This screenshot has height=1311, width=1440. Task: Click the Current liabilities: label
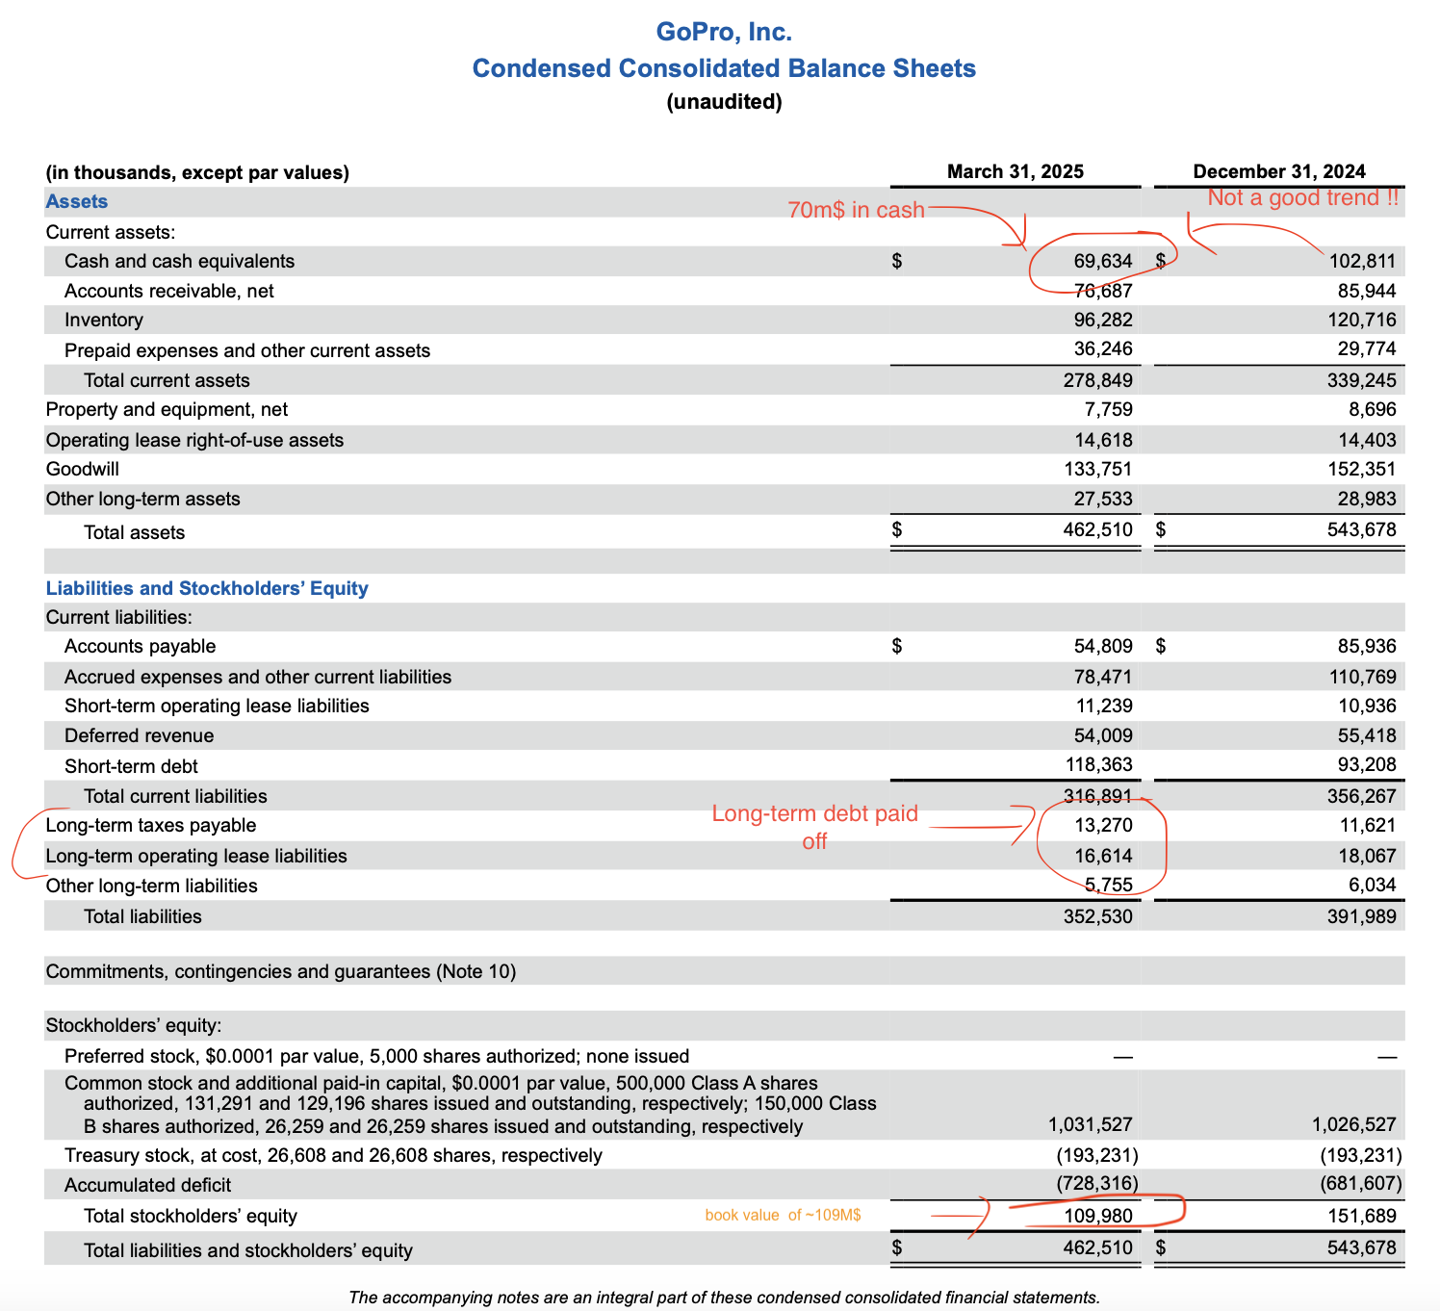(x=119, y=617)
